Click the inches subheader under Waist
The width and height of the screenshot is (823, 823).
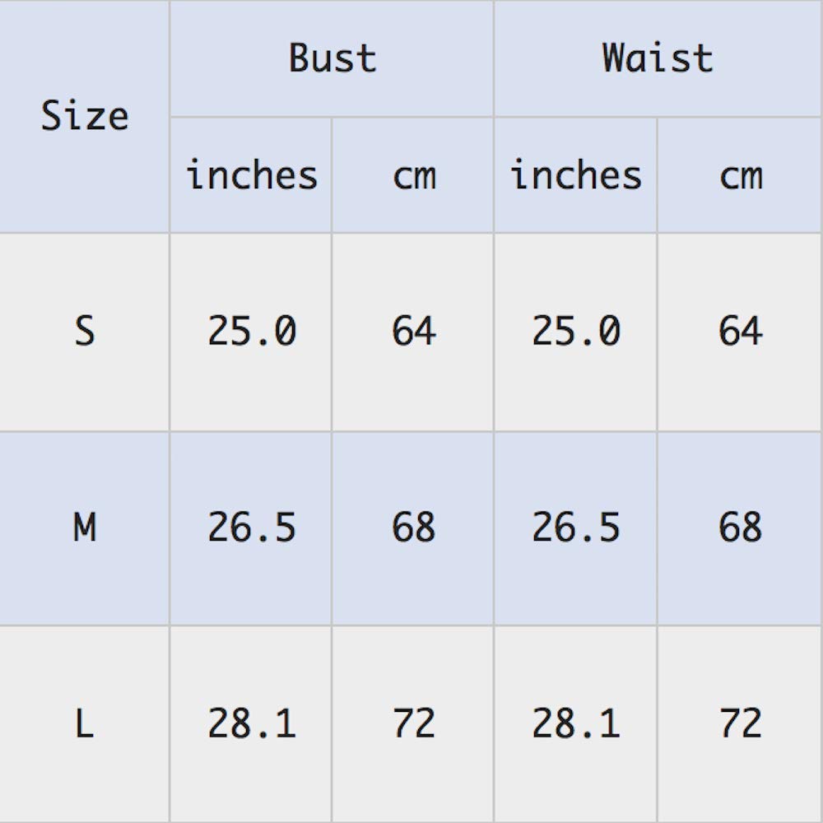pyautogui.click(x=575, y=175)
